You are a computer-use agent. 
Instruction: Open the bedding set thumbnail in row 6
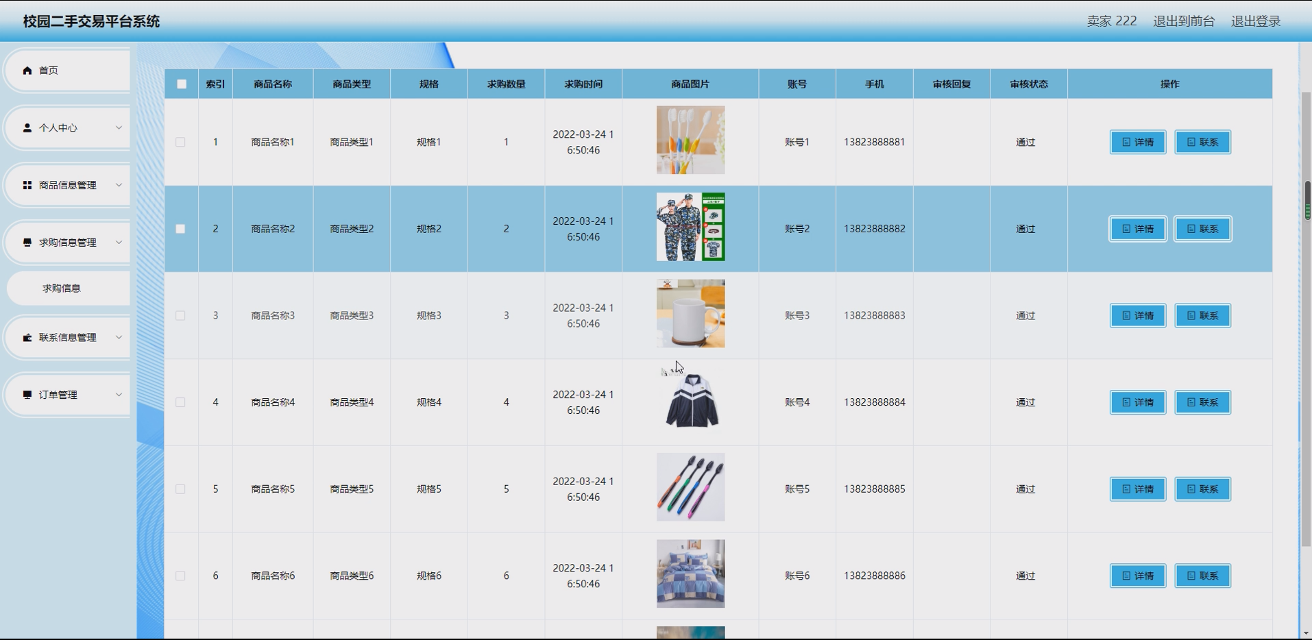tap(690, 574)
